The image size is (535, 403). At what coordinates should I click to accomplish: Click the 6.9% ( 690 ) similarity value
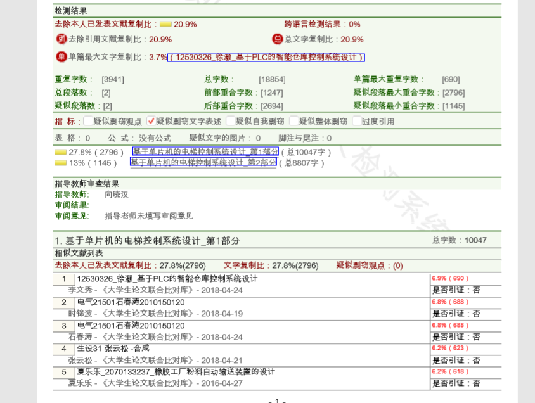click(450, 278)
